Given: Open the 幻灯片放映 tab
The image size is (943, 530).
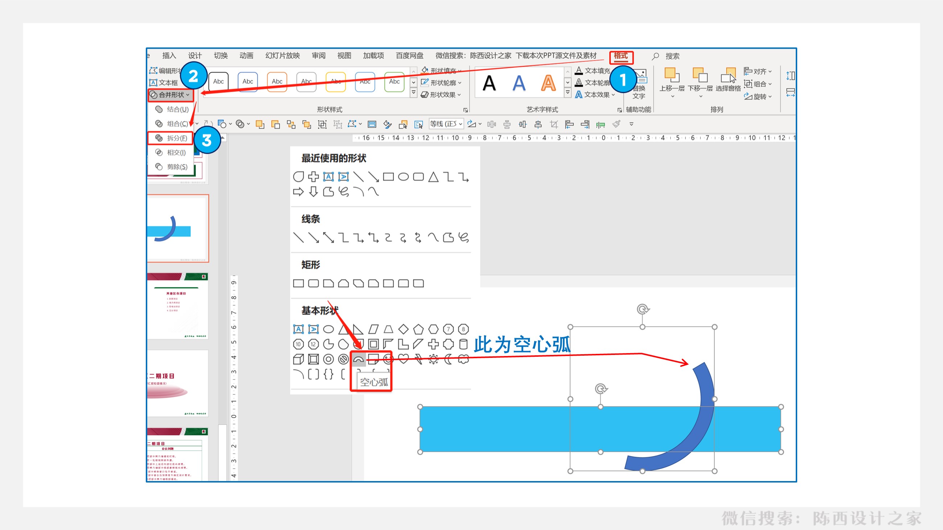Looking at the screenshot, I should click(282, 55).
